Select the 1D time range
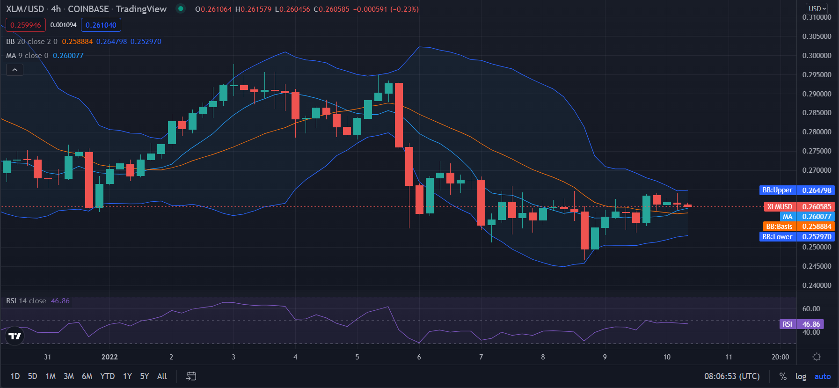This screenshot has width=839, height=388. (x=15, y=376)
